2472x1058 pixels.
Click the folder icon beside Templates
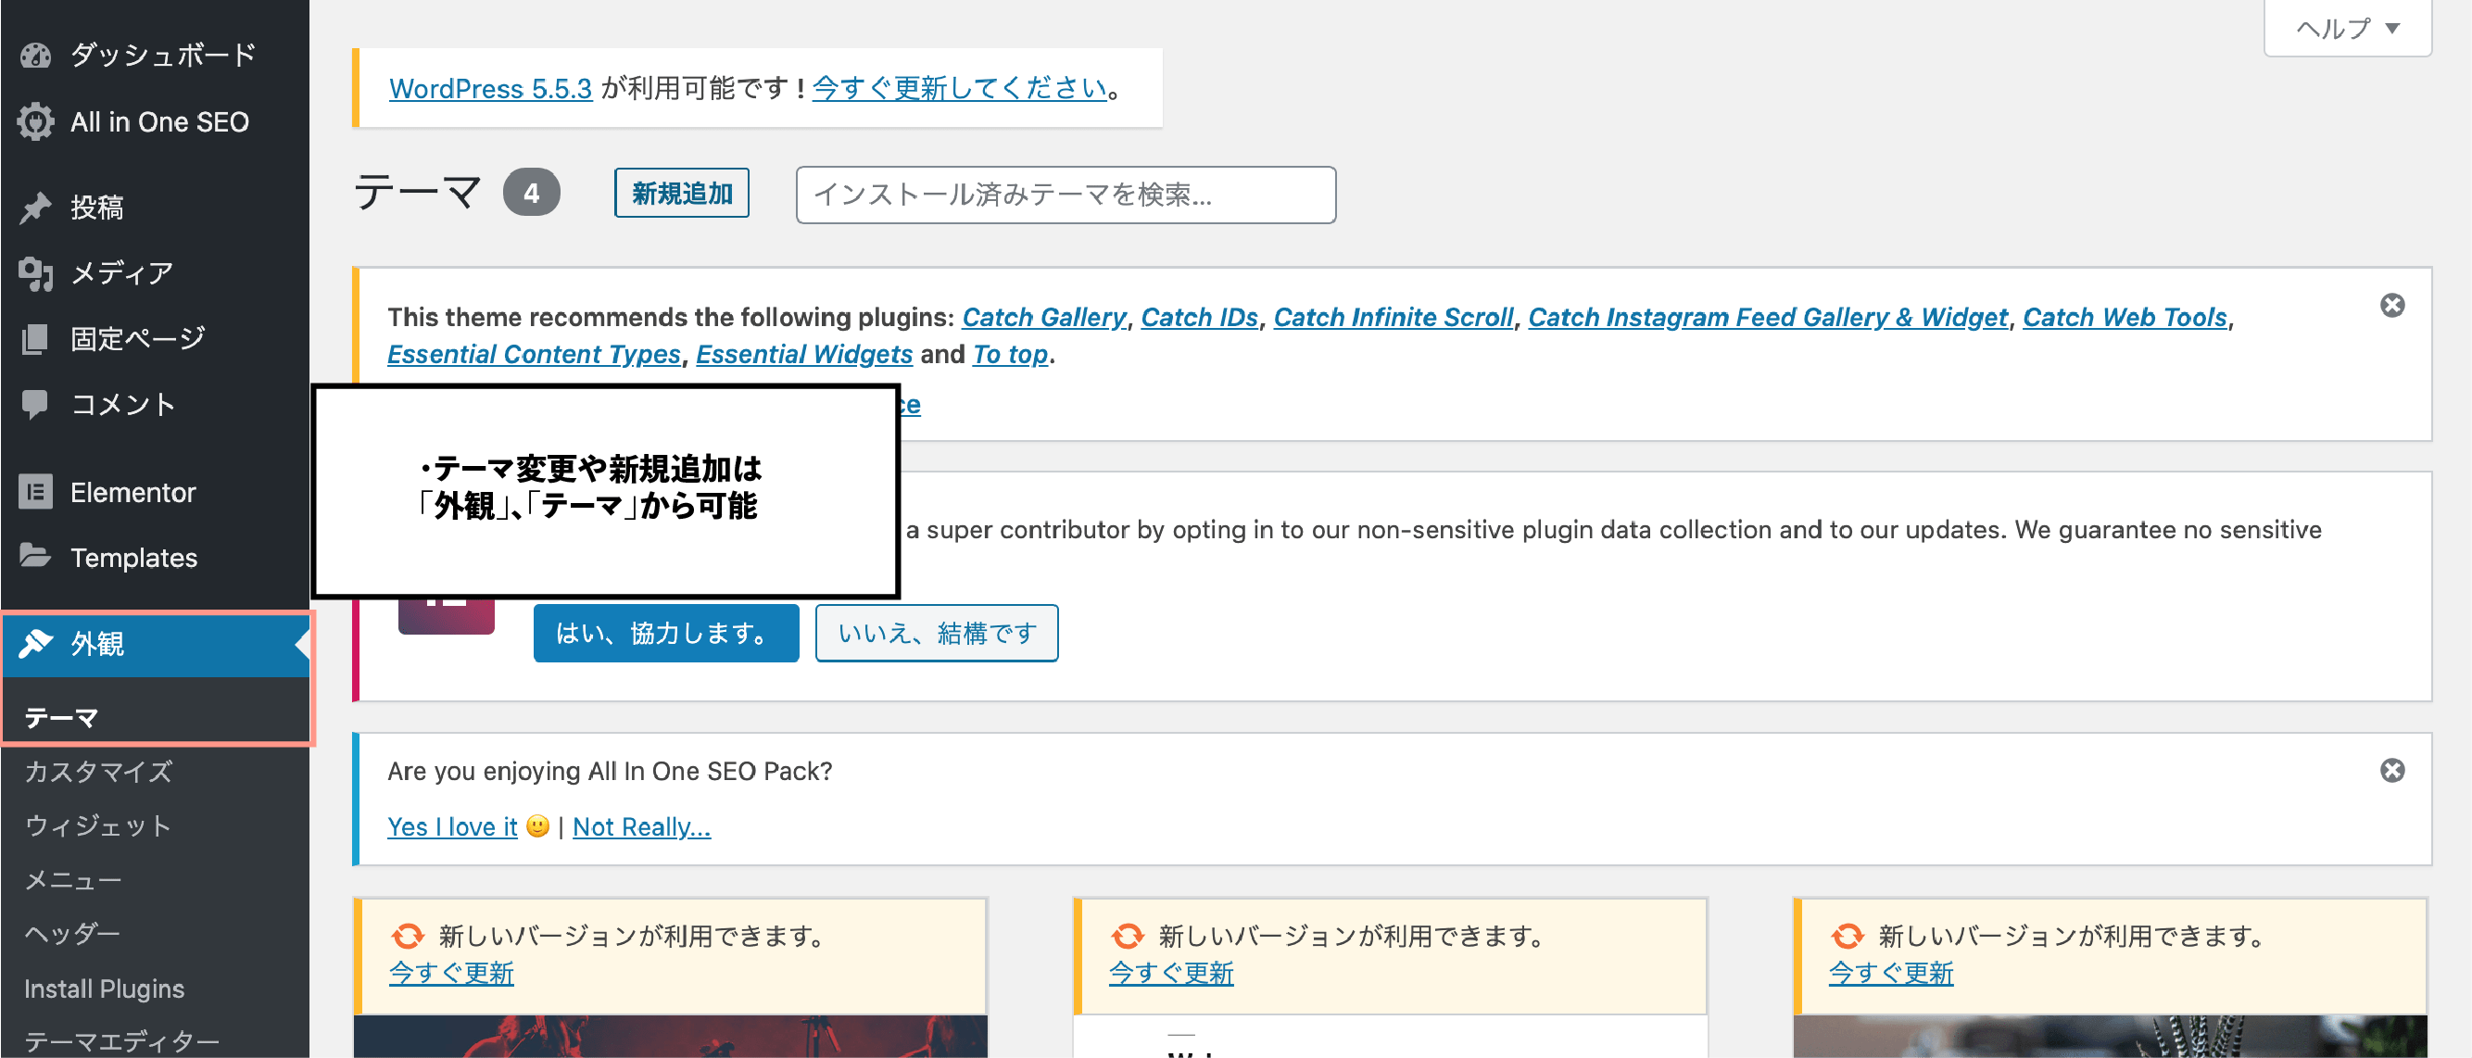(x=35, y=557)
